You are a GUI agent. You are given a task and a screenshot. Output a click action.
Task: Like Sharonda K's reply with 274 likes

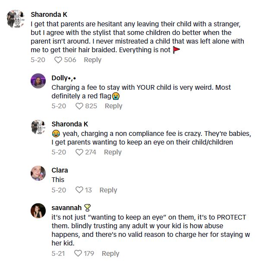[x=79, y=152]
